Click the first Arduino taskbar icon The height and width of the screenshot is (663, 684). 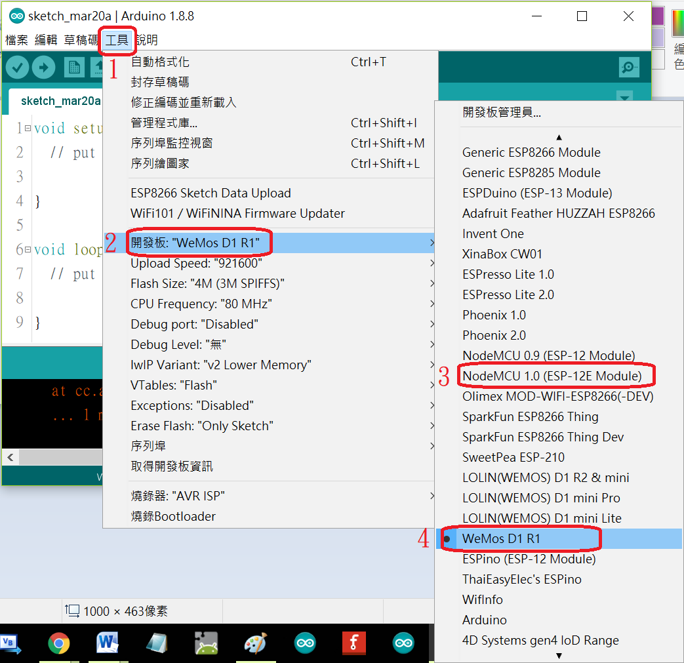[x=305, y=643]
